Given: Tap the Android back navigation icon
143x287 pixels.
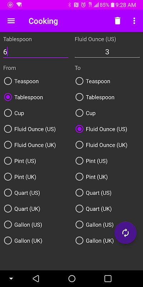Looking at the screenshot, I should coord(36,279).
